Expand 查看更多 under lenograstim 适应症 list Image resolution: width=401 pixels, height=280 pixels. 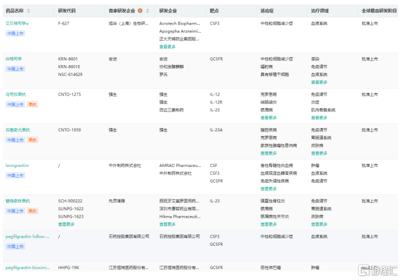pos(269,189)
